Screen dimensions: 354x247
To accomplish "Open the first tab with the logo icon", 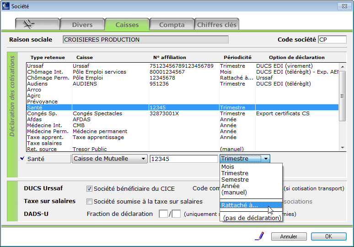I will tap(37, 24).
